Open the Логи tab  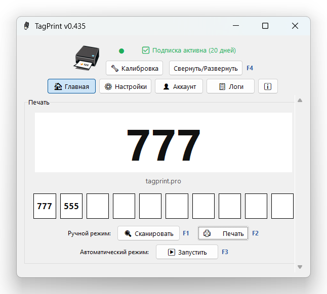tap(230, 86)
